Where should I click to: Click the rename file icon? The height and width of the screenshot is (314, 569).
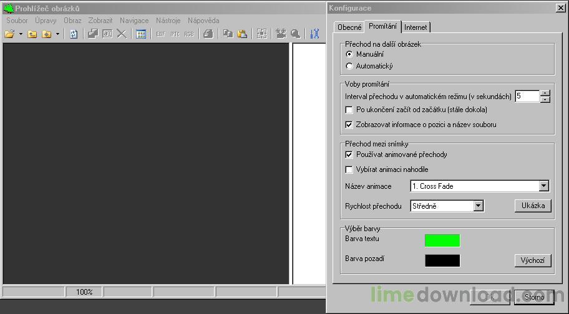pyautogui.click(x=107, y=34)
